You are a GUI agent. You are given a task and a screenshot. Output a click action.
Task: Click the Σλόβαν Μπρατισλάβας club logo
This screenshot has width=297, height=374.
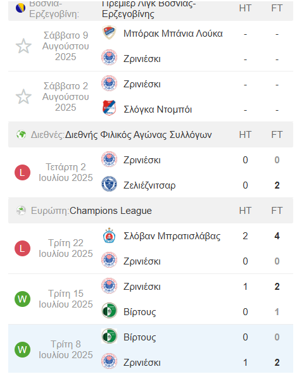pos(109,235)
